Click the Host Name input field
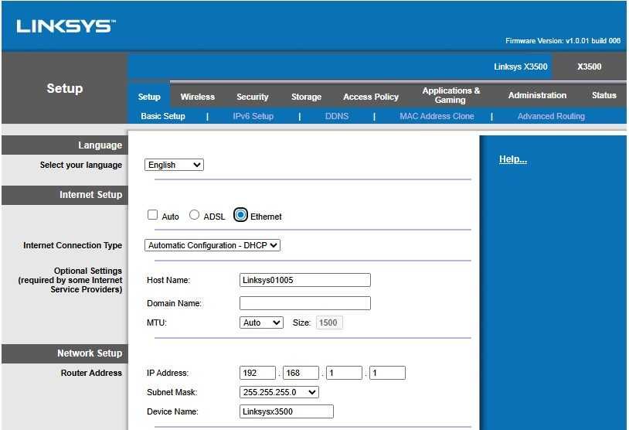The height and width of the screenshot is (430, 629). coord(305,280)
